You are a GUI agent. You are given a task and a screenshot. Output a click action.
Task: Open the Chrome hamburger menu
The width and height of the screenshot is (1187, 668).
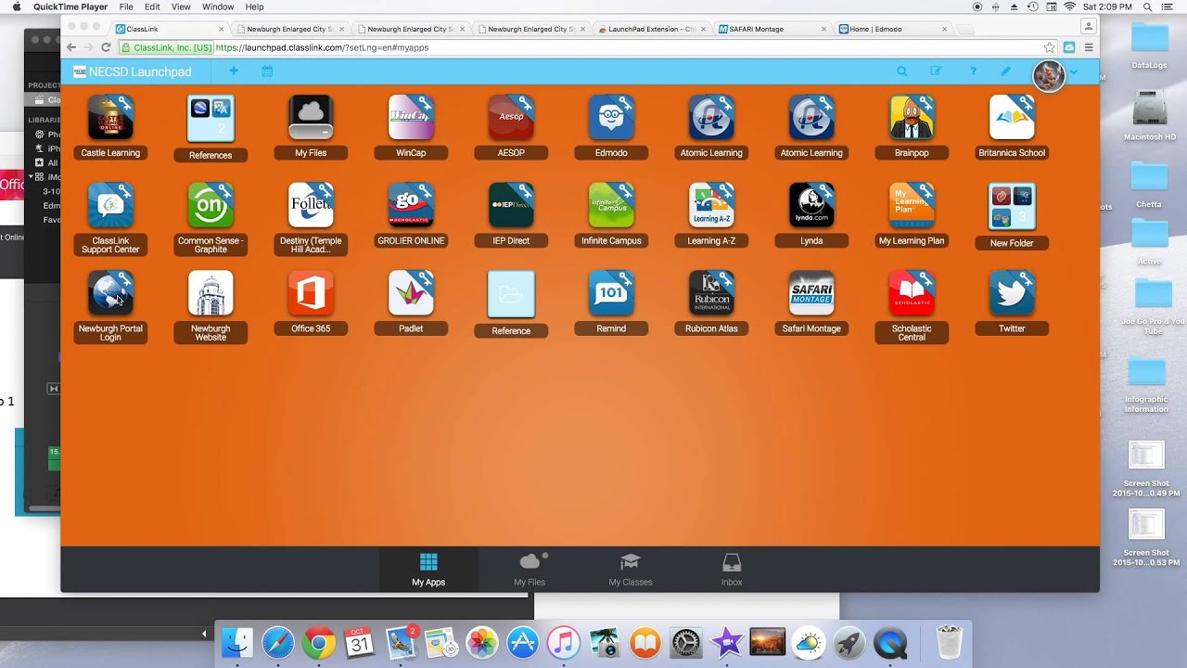pos(1089,47)
